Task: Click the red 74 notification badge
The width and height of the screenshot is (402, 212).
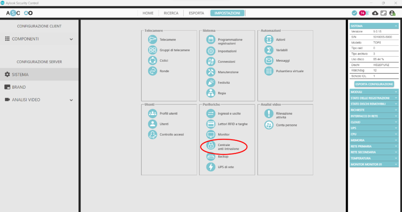Action: pos(362,13)
